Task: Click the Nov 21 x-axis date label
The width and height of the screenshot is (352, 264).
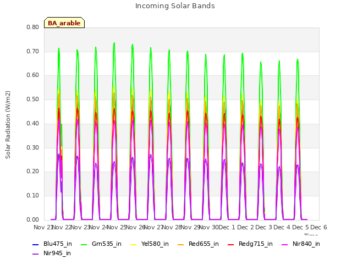Action: click(x=43, y=227)
